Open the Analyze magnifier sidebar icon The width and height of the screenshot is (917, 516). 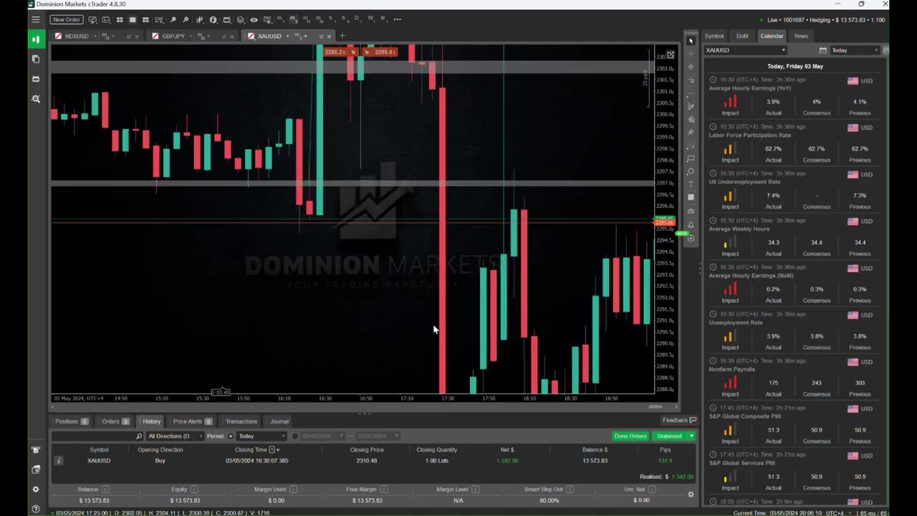36,99
